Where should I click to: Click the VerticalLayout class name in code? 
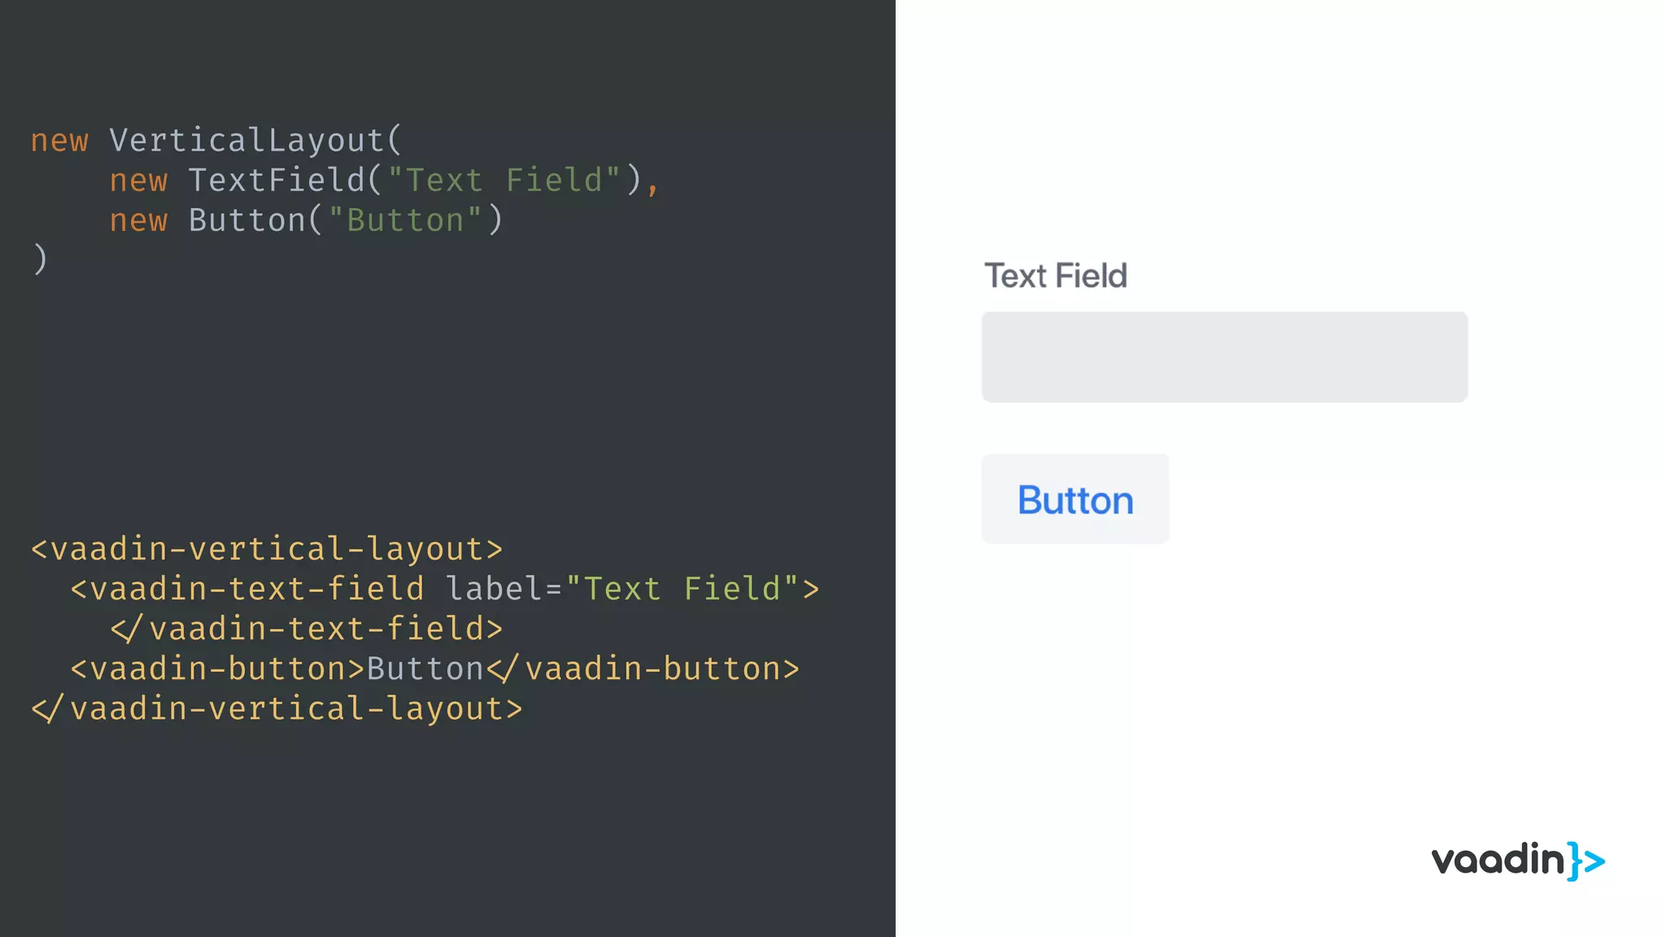click(246, 140)
